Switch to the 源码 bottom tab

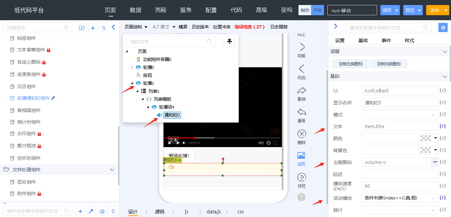[160, 212]
